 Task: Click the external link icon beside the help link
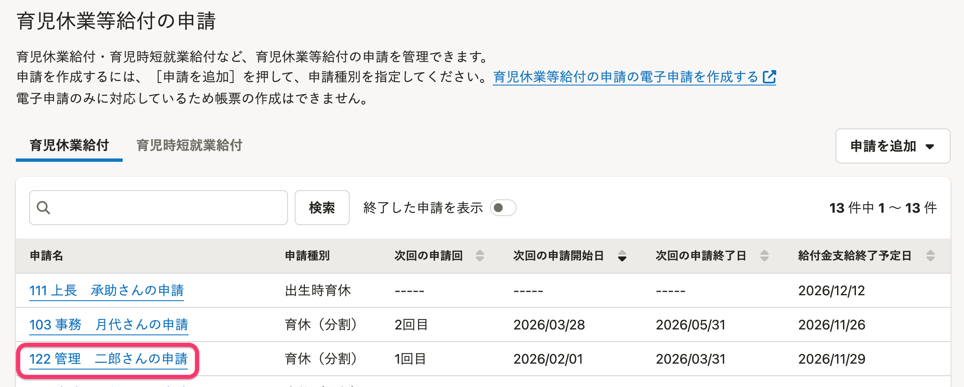tap(769, 77)
